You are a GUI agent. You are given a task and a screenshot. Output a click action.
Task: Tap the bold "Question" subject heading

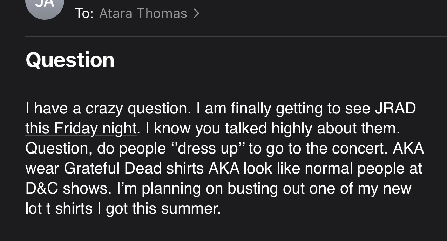(x=70, y=60)
